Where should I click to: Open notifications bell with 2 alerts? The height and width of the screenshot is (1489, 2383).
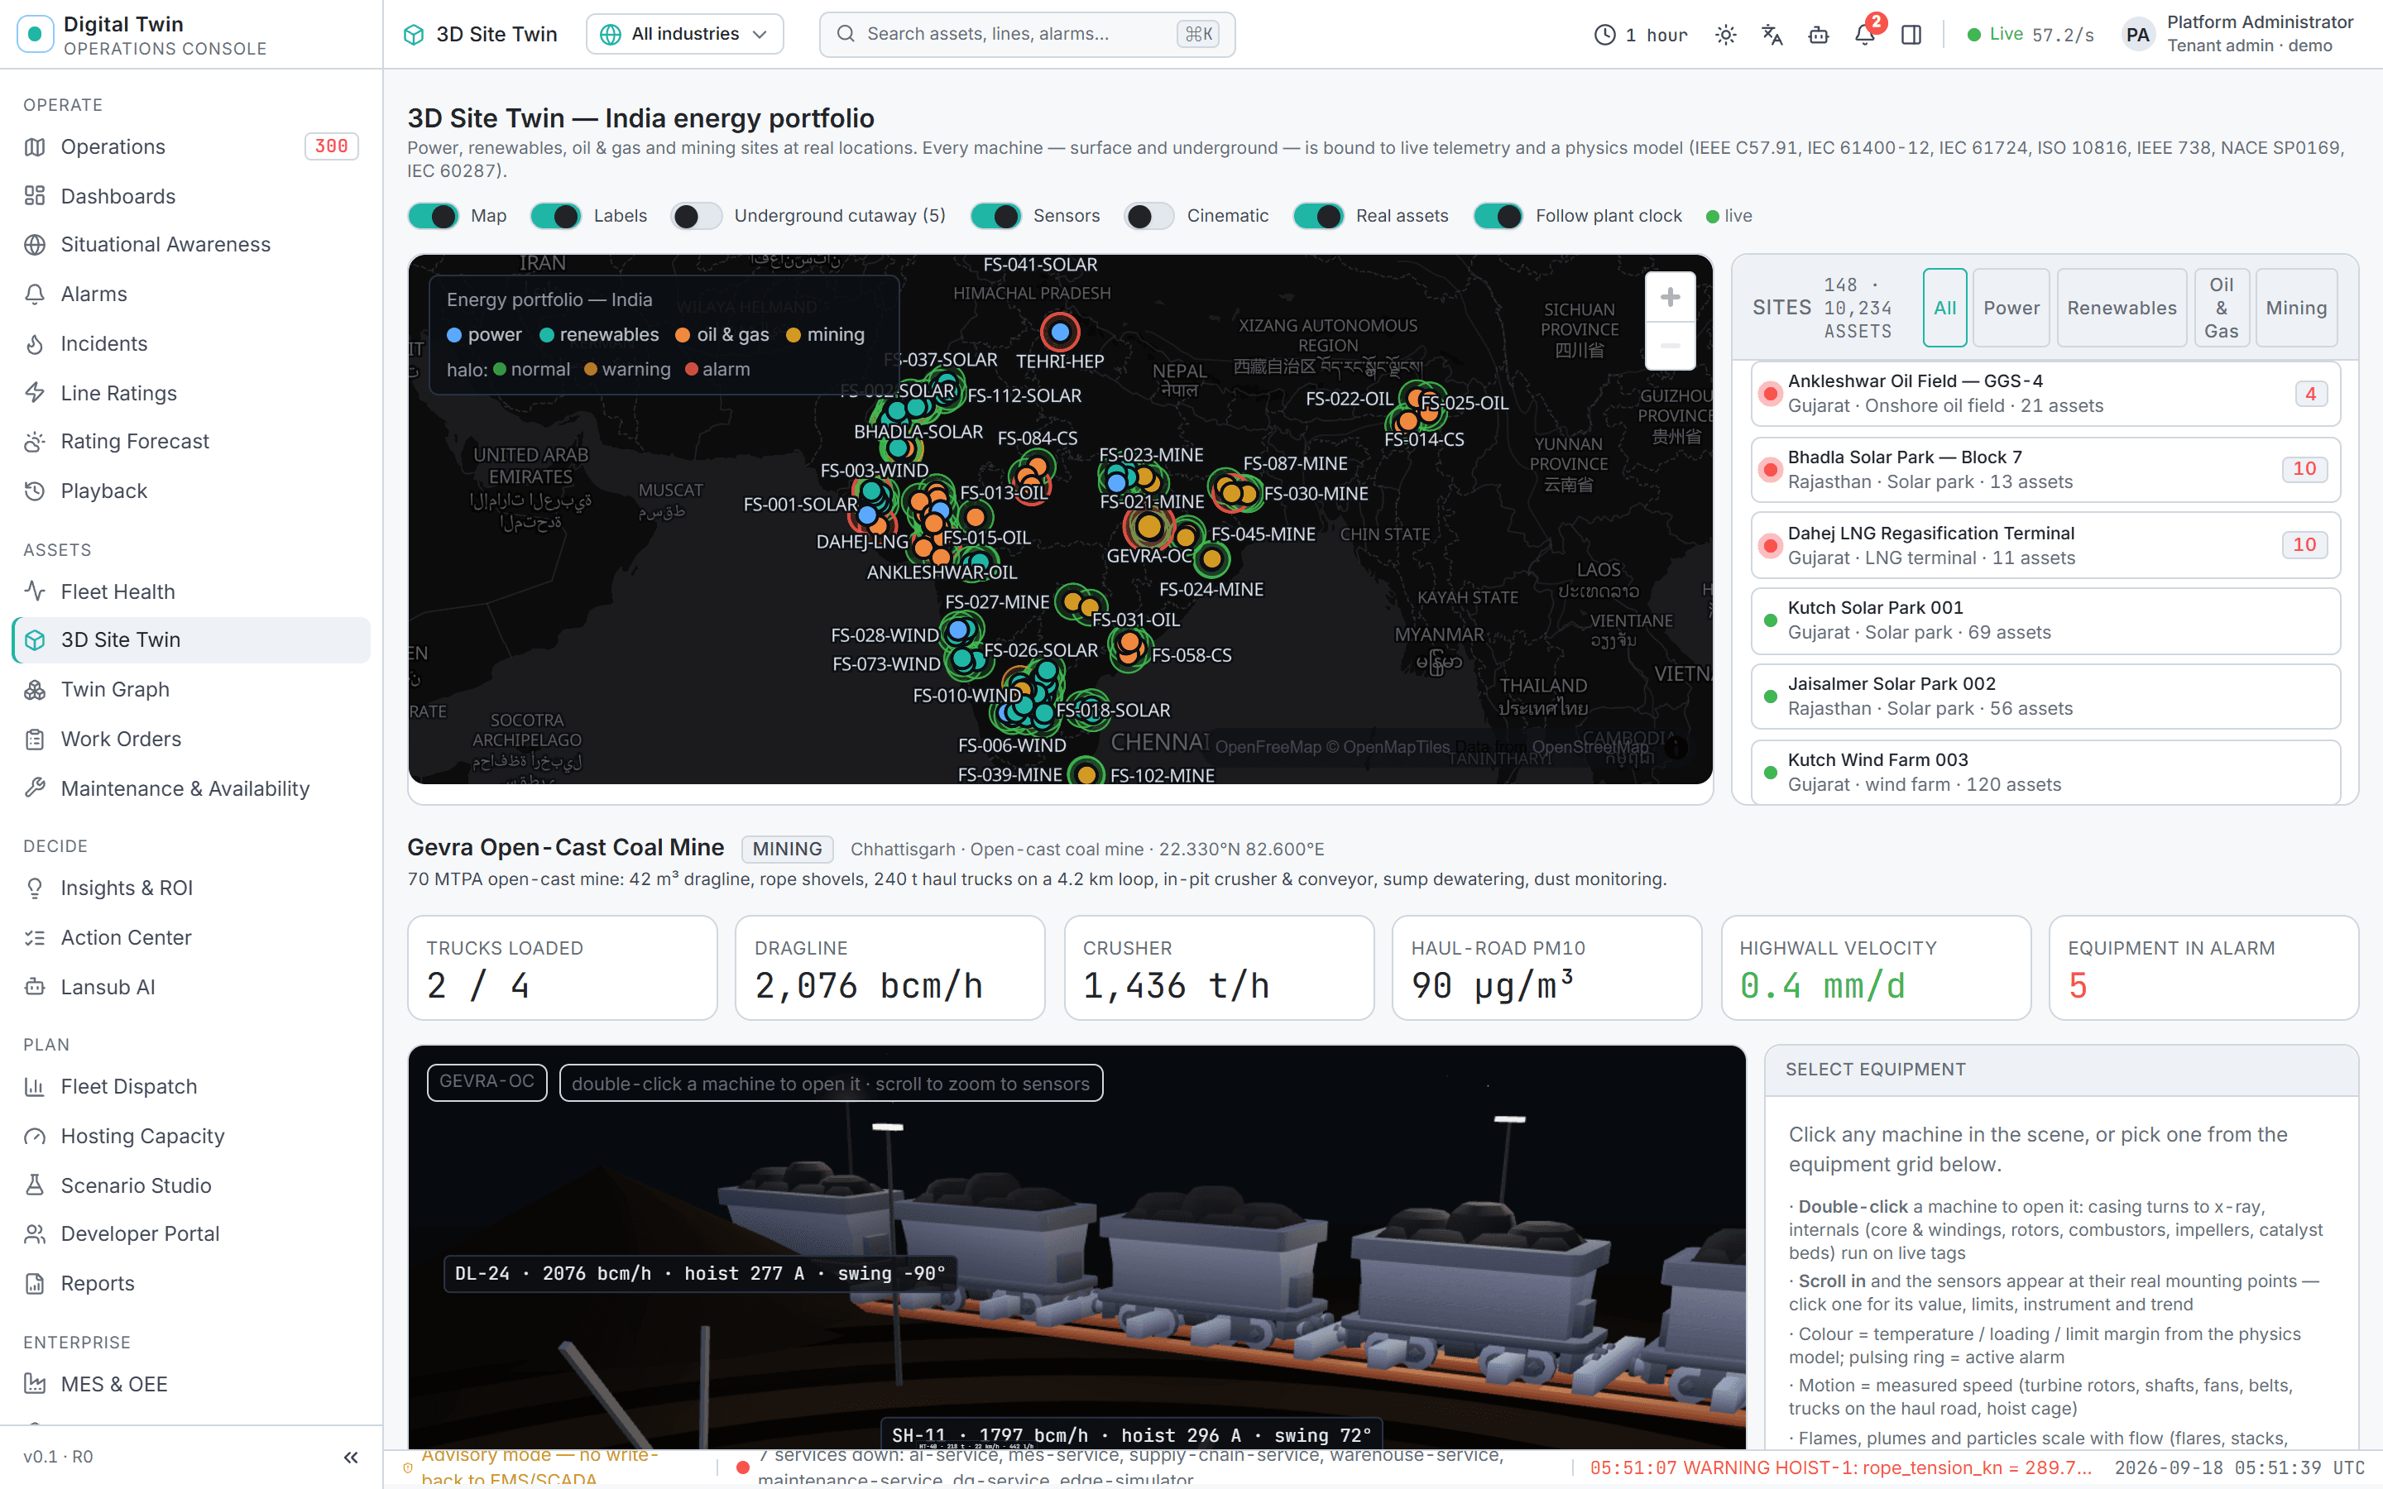1865,35
